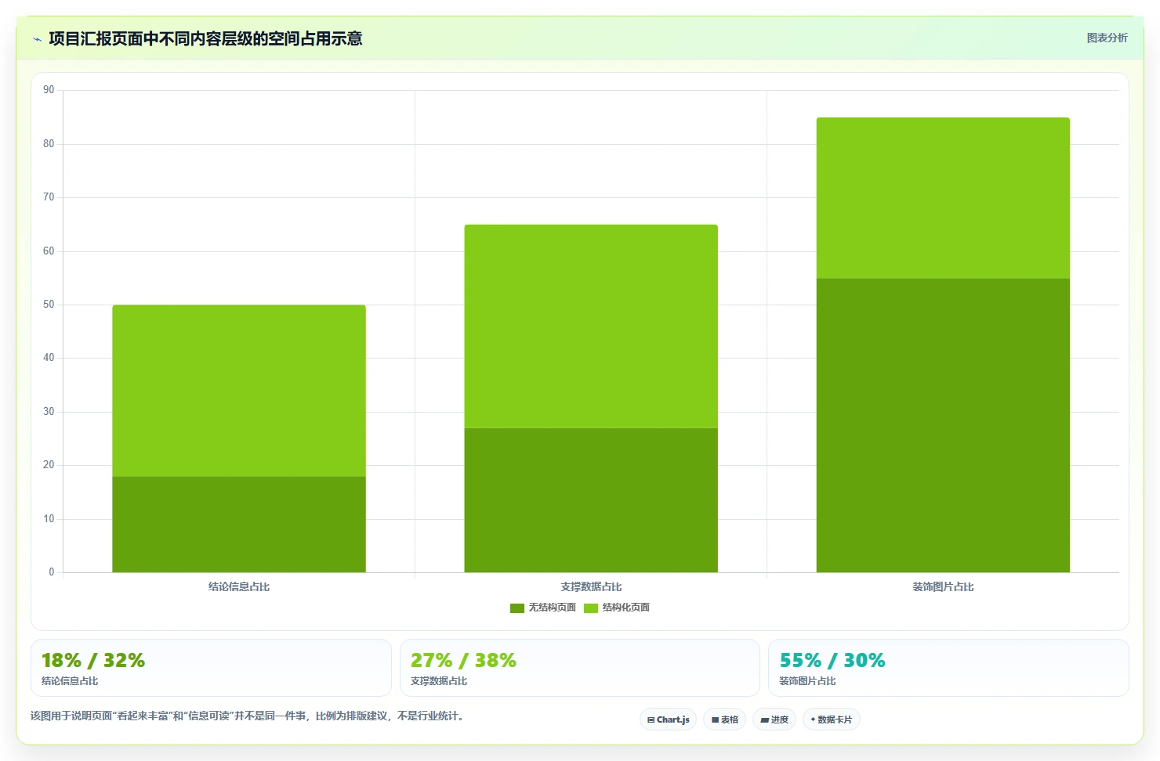The width and height of the screenshot is (1160, 761).
Task: Click the lightning icon beside the chart title
Action: pyautogui.click(x=37, y=39)
